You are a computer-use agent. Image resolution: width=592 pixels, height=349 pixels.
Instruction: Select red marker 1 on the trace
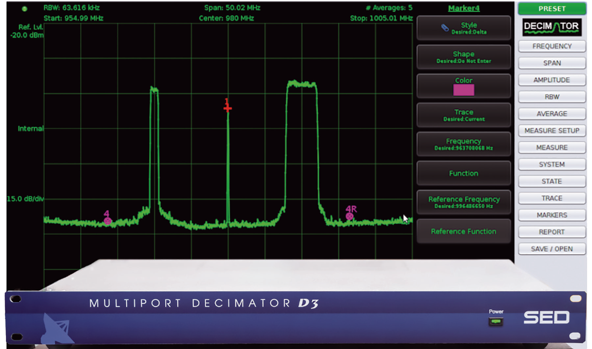(x=228, y=108)
